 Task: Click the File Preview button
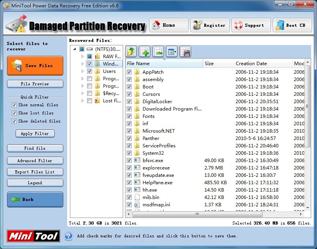35,84
